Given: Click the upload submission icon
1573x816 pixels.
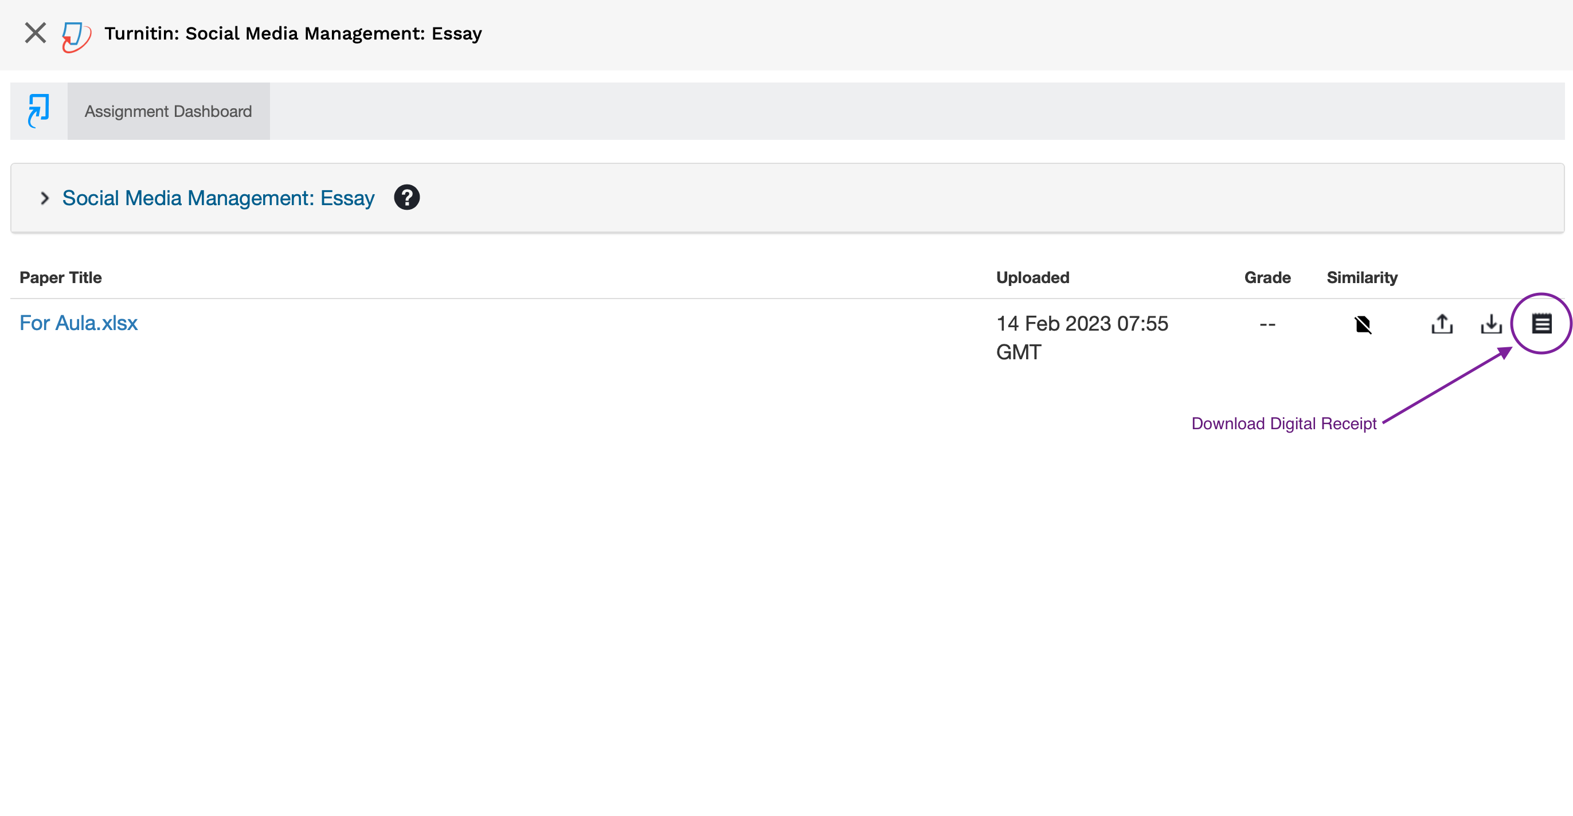Looking at the screenshot, I should (1442, 323).
